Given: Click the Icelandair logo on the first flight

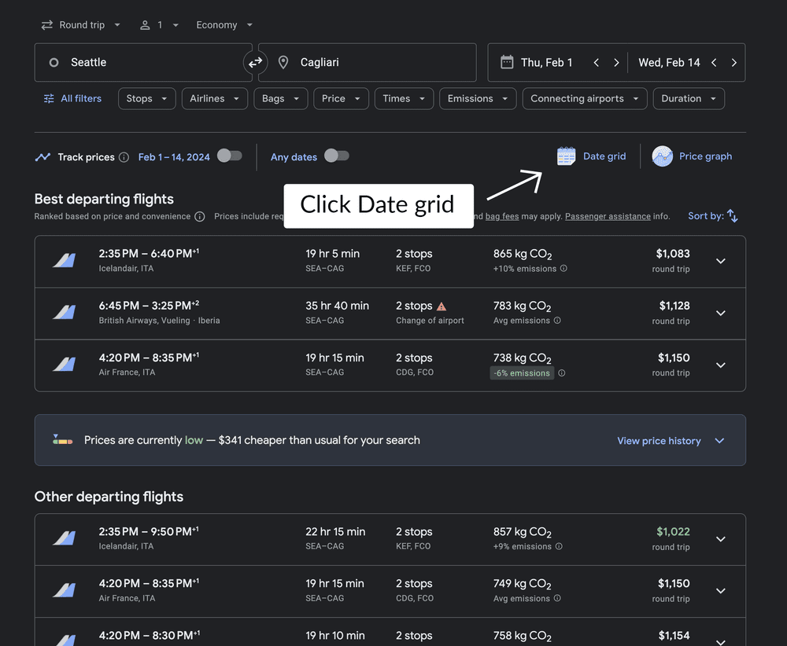Looking at the screenshot, I should 63,260.
